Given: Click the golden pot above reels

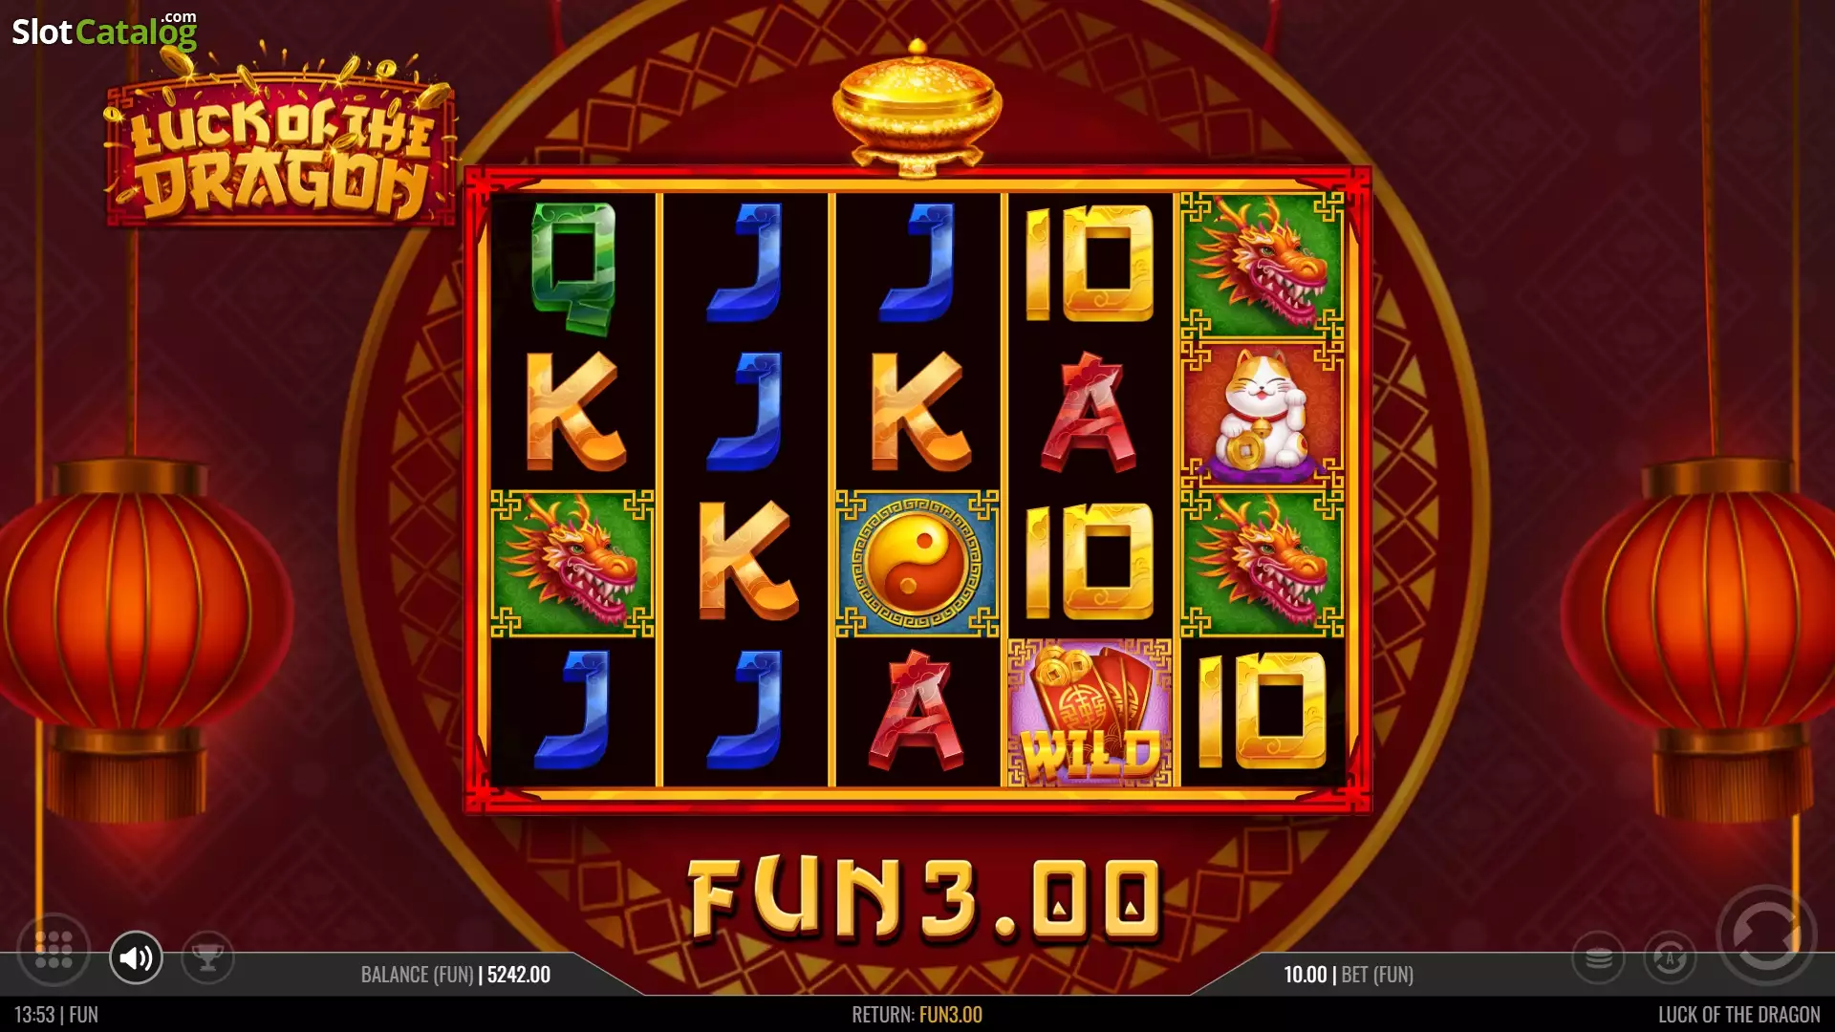Looking at the screenshot, I should [x=917, y=108].
